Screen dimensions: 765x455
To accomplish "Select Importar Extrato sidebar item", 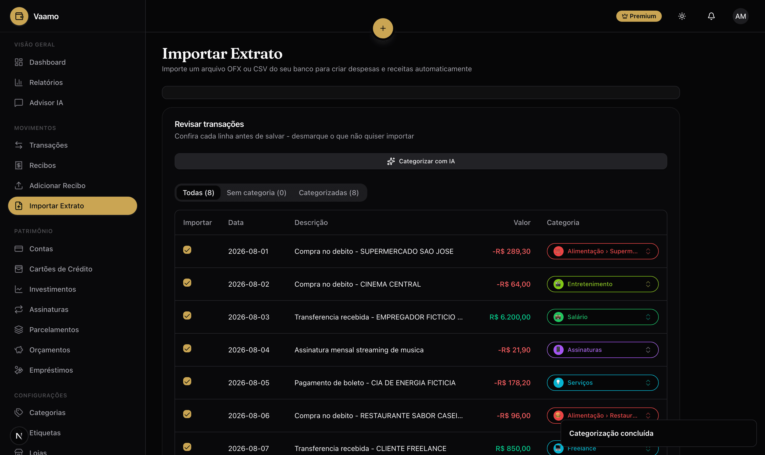I will [x=72, y=206].
